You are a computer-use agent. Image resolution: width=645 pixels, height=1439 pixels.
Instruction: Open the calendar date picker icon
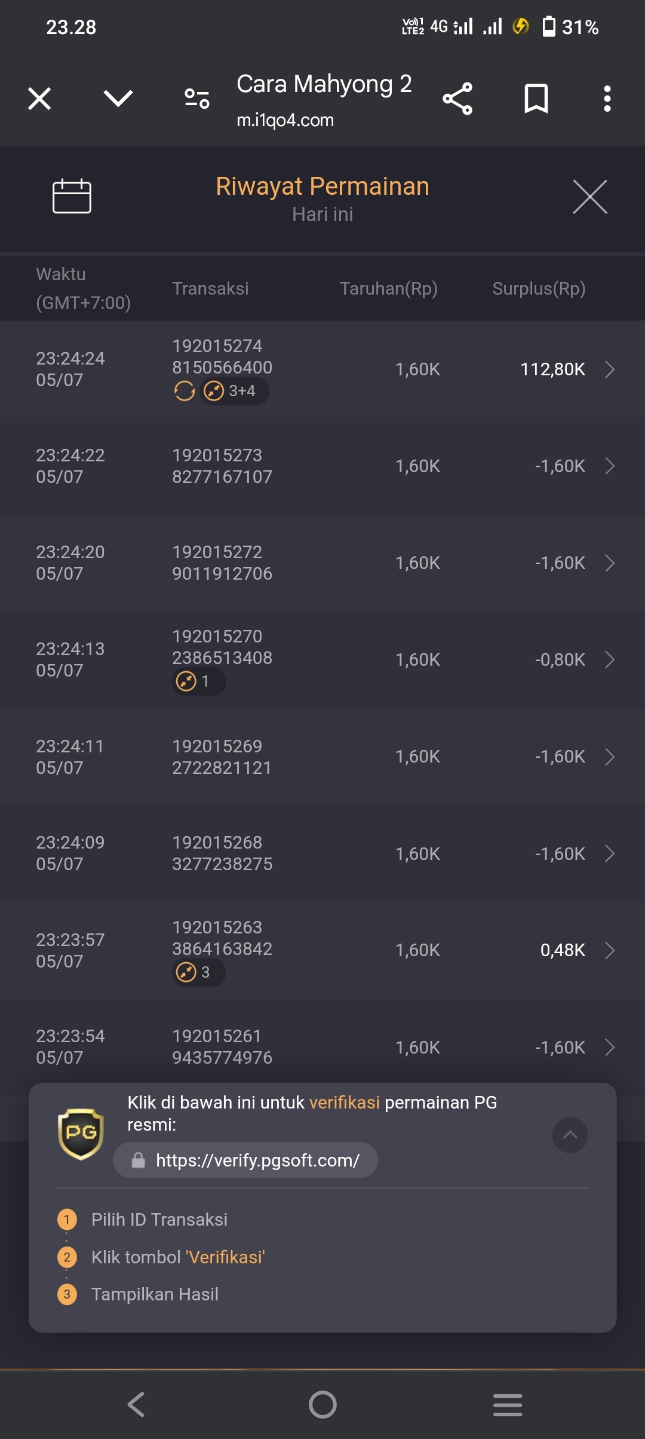pos(72,196)
